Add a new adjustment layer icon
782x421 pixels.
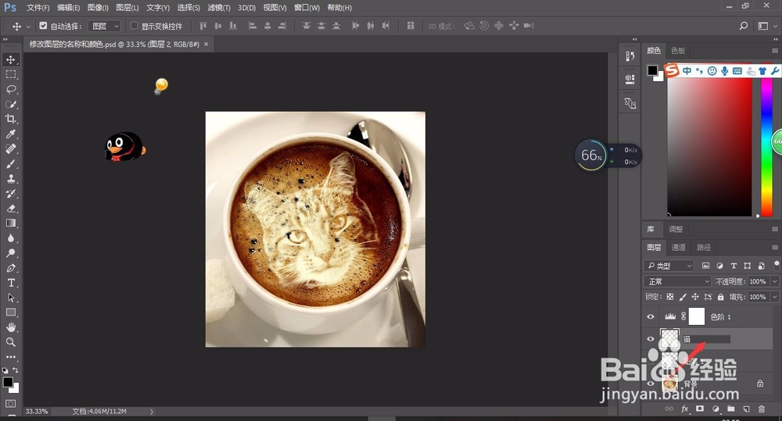pyautogui.click(x=716, y=409)
